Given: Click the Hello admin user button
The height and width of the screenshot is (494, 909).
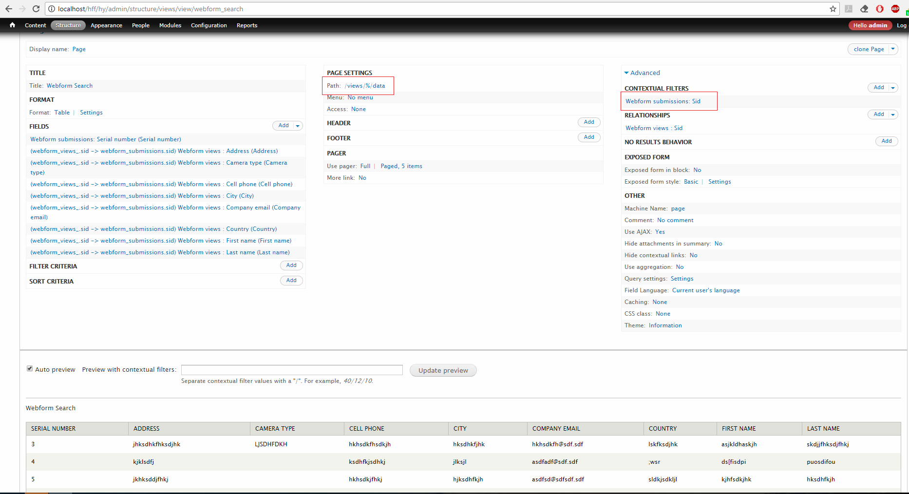Looking at the screenshot, I should point(870,25).
